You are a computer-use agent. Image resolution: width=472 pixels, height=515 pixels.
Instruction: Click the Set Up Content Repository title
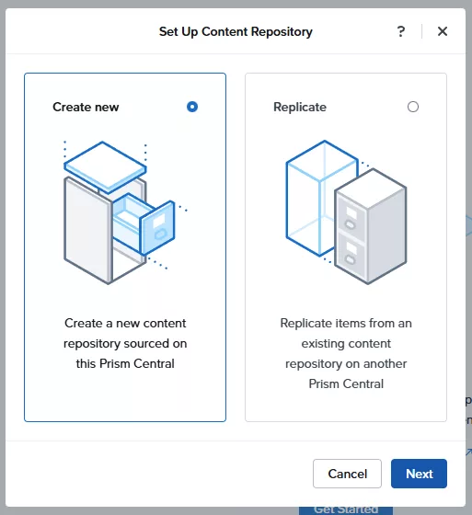click(236, 32)
